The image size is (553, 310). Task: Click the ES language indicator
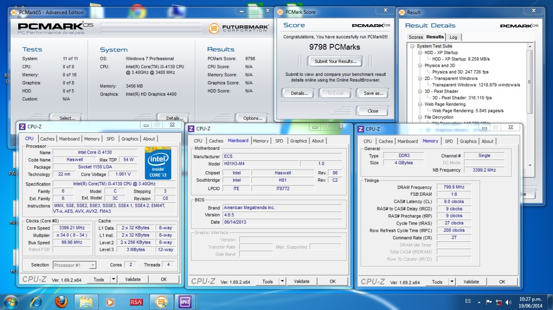(x=468, y=301)
